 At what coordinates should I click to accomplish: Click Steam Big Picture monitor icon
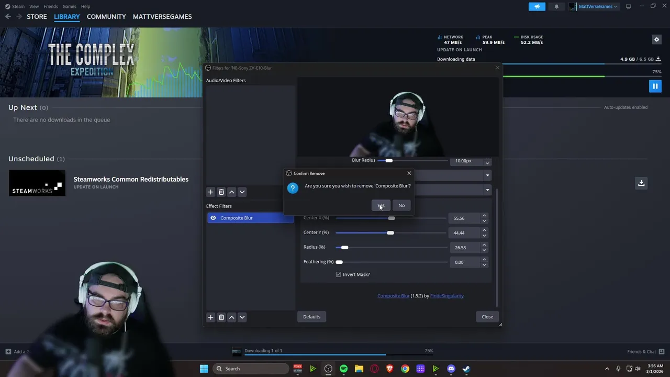628,6
